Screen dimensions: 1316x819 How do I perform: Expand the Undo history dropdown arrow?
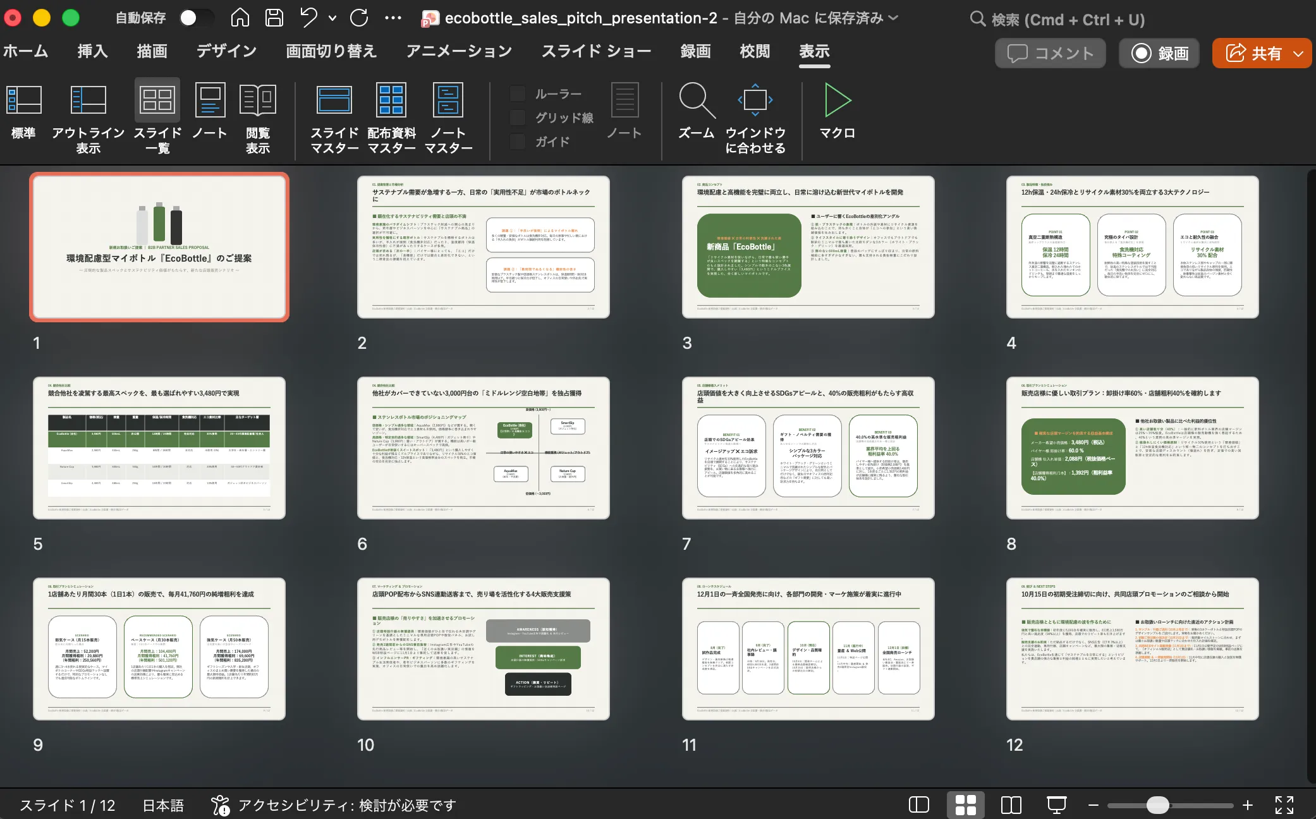click(332, 18)
